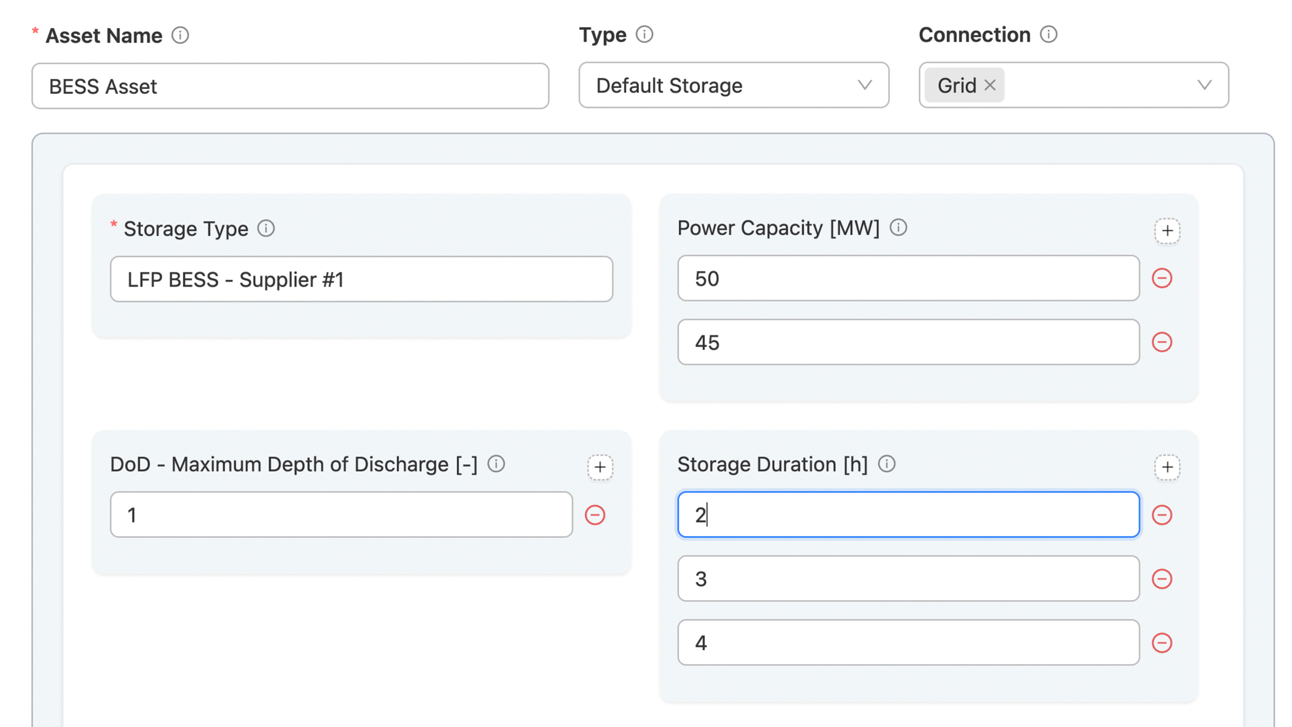The image size is (1292, 727).
Task: Open the Default Storage type dropdown
Action: coord(733,85)
